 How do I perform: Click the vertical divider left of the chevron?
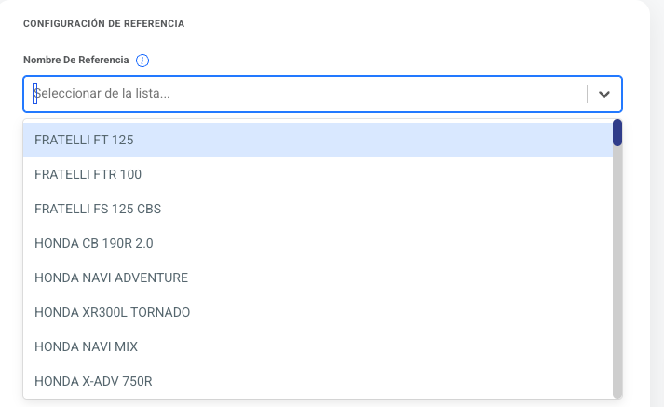[588, 94]
